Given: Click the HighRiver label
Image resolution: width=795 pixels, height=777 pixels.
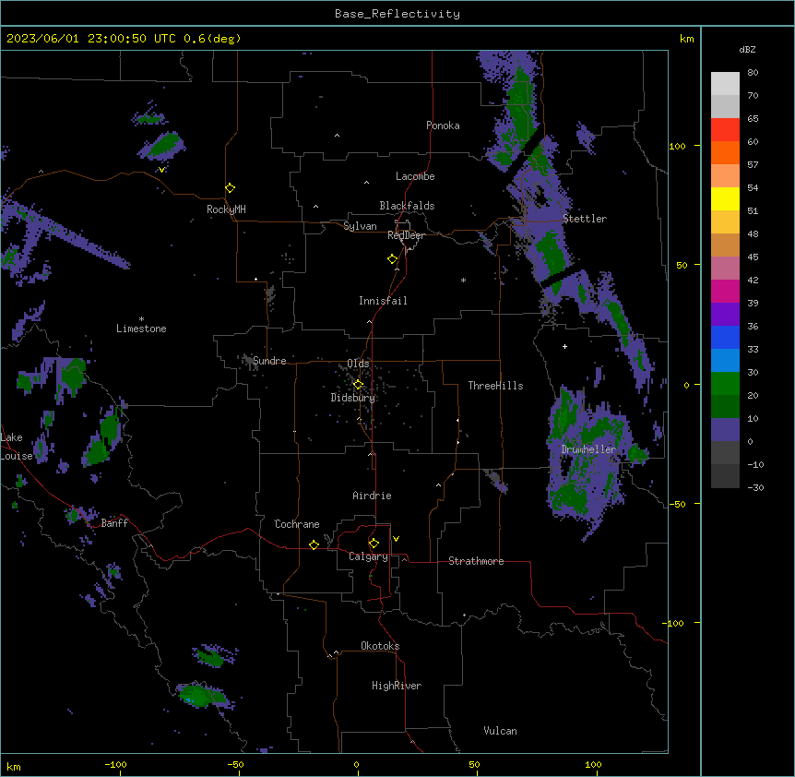Looking at the screenshot, I should 397,686.
